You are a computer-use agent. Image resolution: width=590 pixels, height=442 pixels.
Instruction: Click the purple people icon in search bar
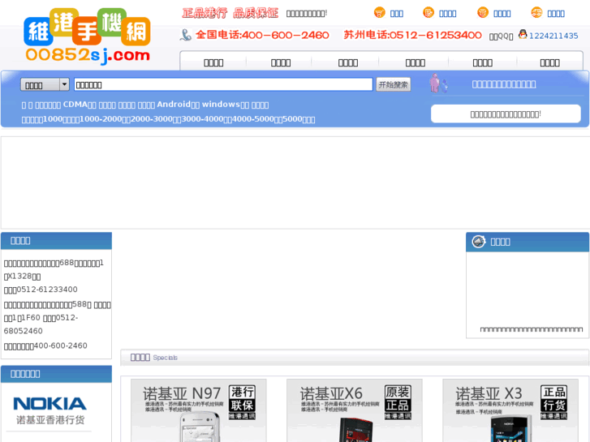pyautogui.click(x=438, y=84)
